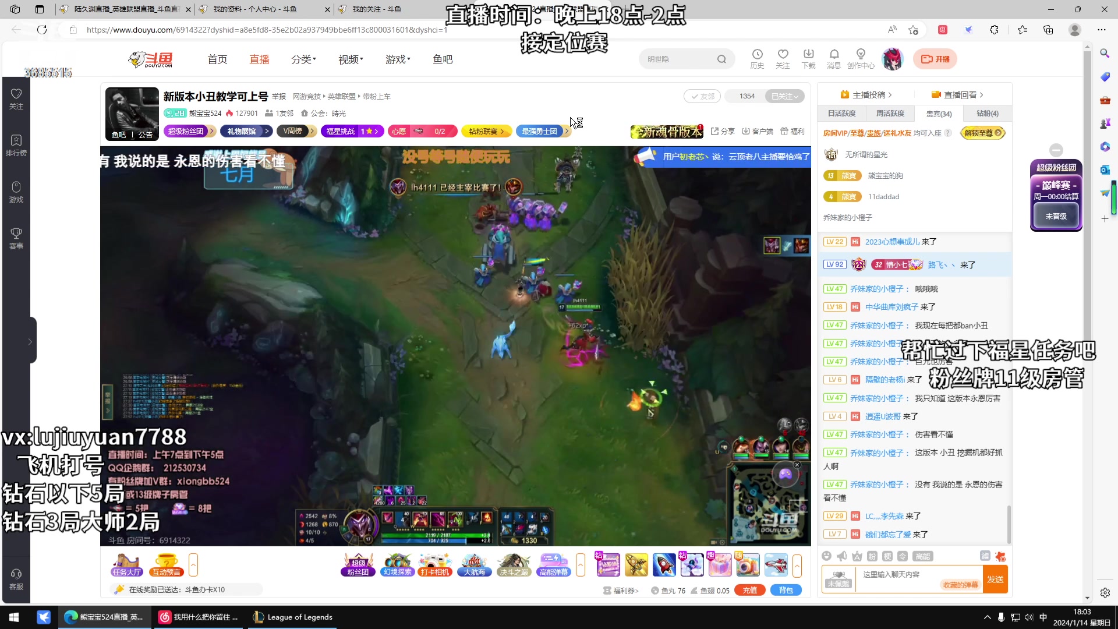This screenshot has width=1118, height=629.
Task: Toggle the 滤 chat filter button
Action: click(x=985, y=556)
